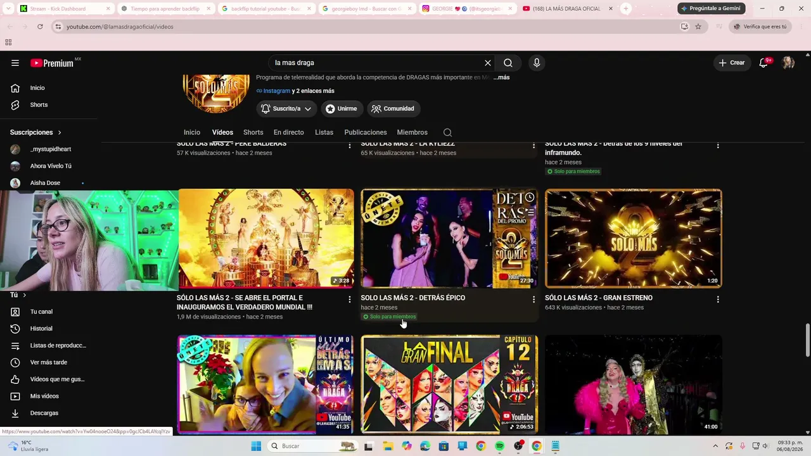
Task: View site information icon in address bar
Action: tap(58, 27)
